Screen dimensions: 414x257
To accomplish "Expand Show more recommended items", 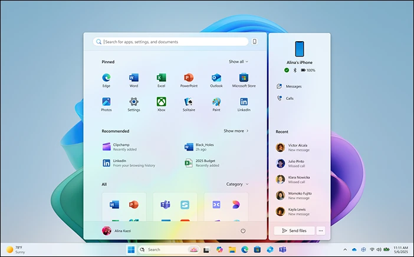I will click(236, 131).
